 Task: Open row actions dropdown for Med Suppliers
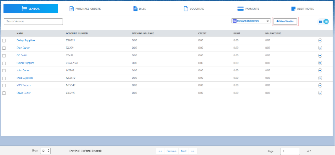[320, 78]
